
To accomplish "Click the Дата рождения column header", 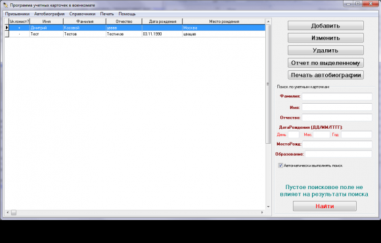I will pos(162,22).
